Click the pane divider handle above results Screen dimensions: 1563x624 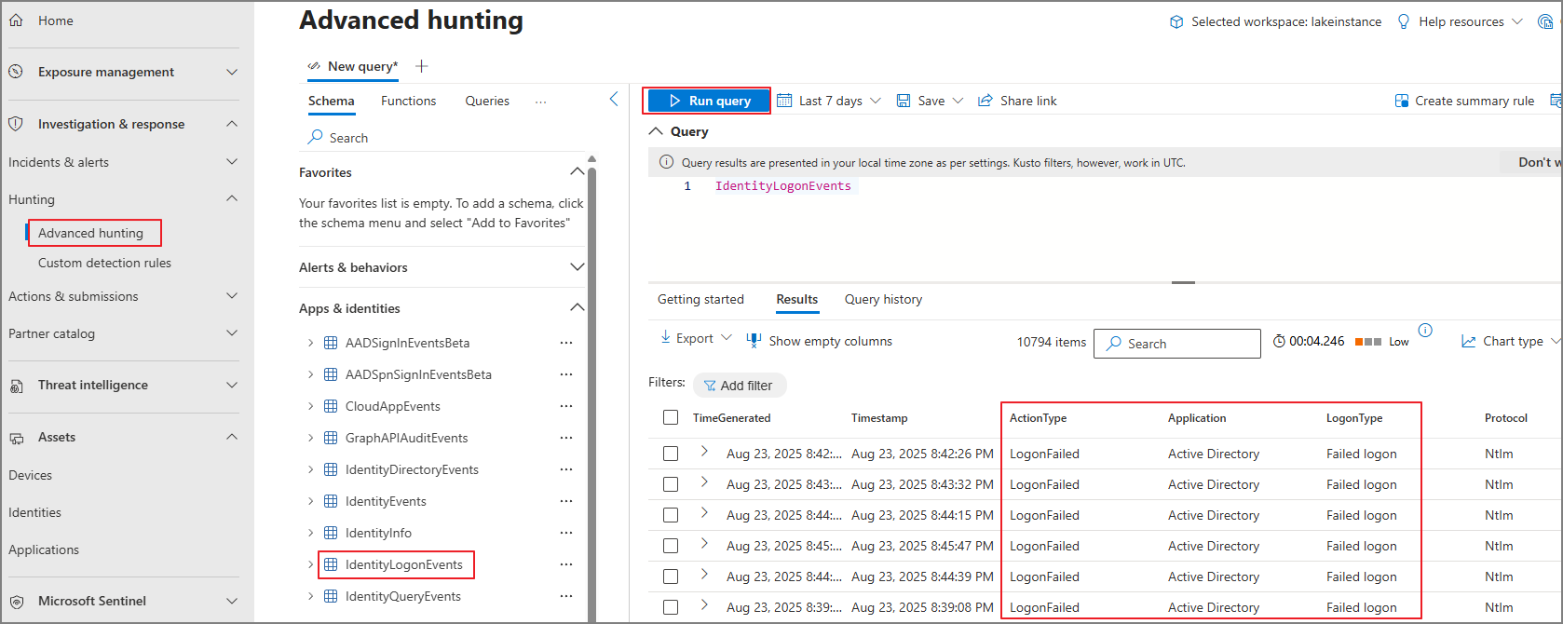click(1183, 282)
